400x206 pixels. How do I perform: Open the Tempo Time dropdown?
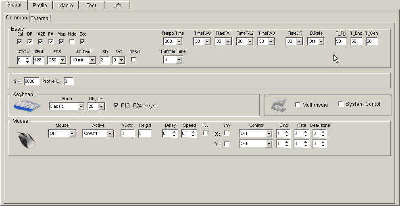tap(179, 42)
